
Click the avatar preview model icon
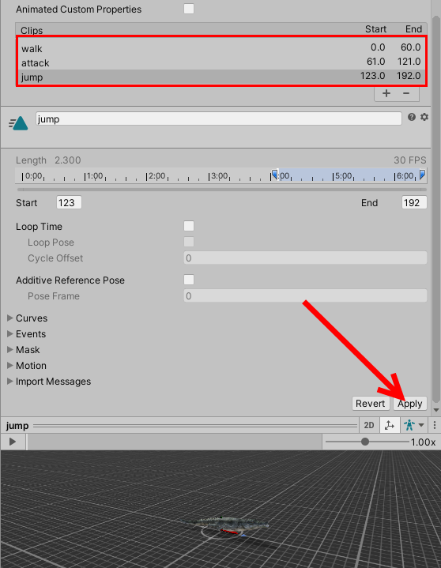[x=409, y=425]
